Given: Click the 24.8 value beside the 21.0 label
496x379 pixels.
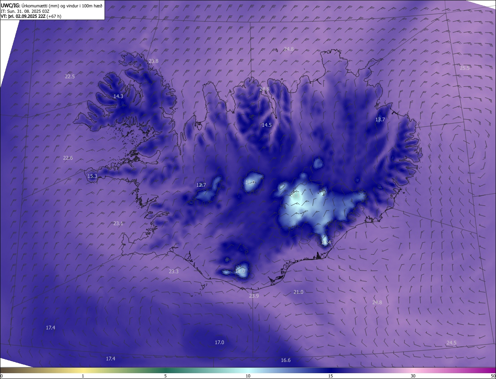Looking at the screenshot, I should (377, 303).
